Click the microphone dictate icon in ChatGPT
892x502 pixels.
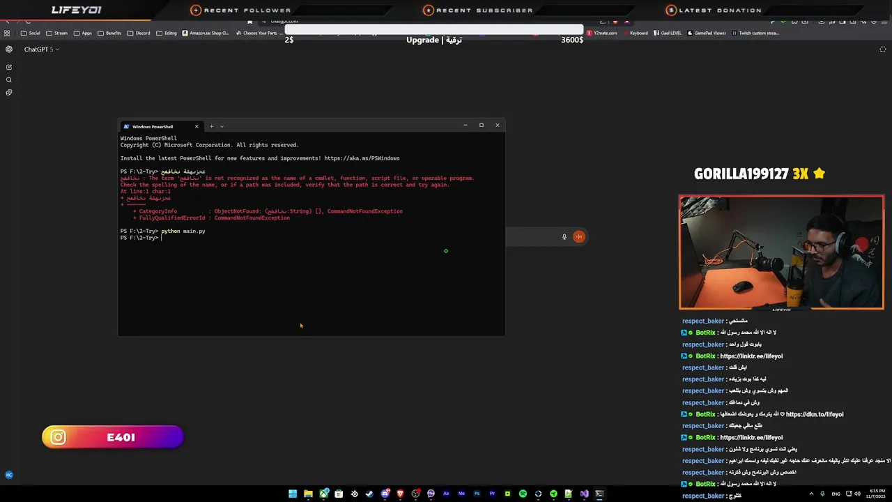pyautogui.click(x=564, y=236)
